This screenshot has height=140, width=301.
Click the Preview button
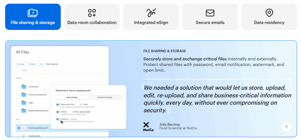21,64
